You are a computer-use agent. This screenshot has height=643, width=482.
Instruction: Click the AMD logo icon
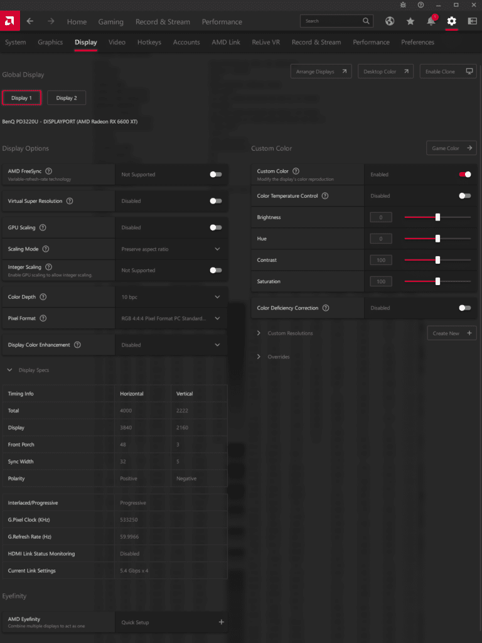point(9,21)
